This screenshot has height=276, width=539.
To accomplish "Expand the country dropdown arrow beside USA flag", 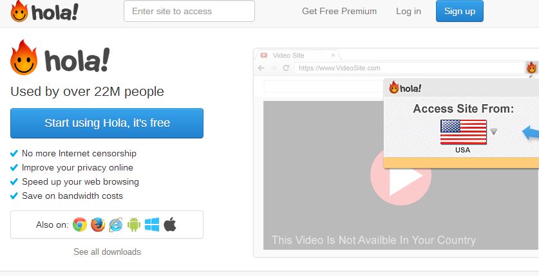I will click(x=494, y=132).
